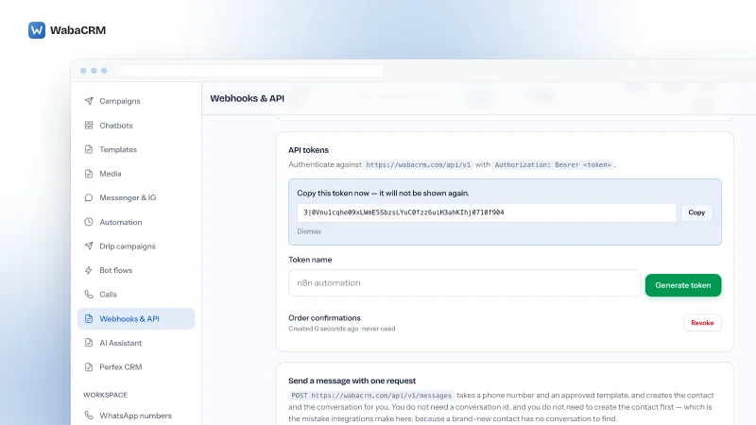The height and width of the screenshot is (425, 756).
Task: Revoke the Order confirmations token
Action: coord(702,323)
